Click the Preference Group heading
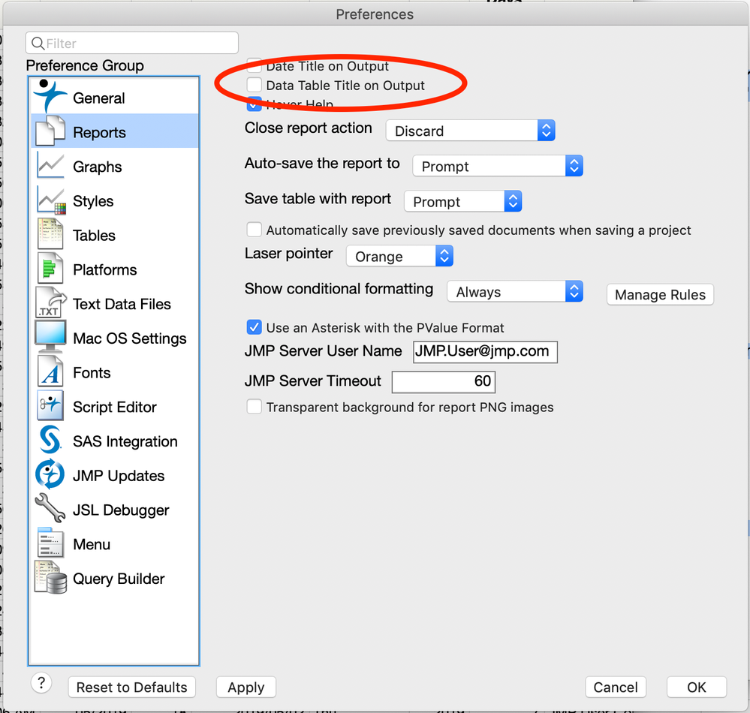Screen dimensions: 750x713 85,65
